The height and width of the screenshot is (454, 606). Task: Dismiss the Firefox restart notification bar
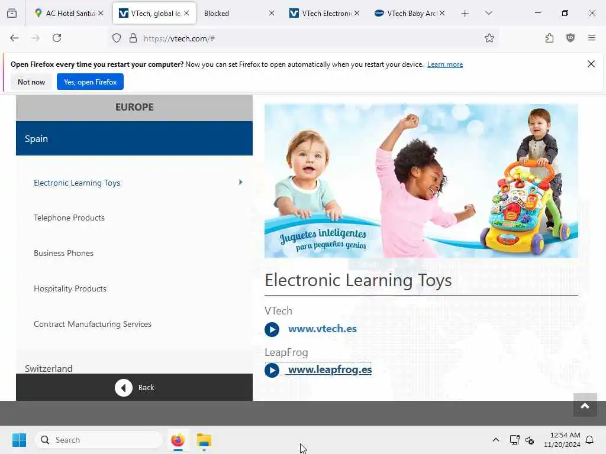click(591, 64)
